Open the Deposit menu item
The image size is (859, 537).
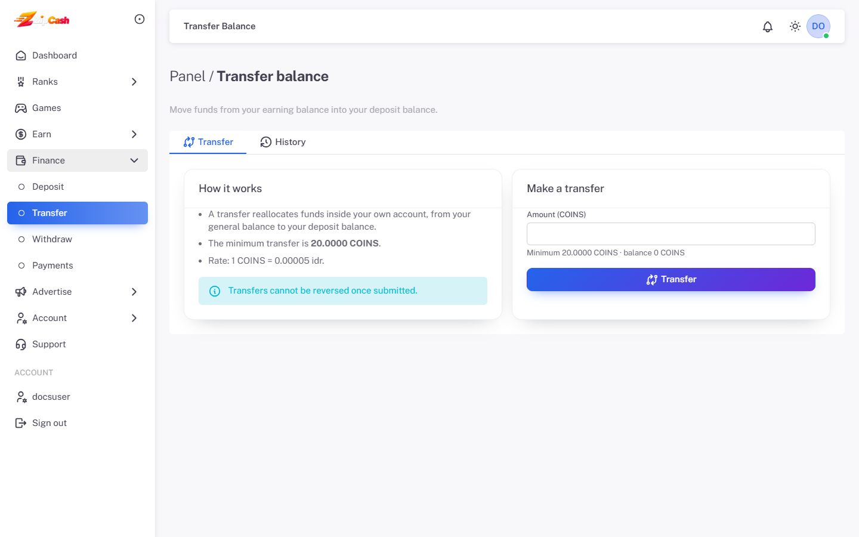click(78, 187)
